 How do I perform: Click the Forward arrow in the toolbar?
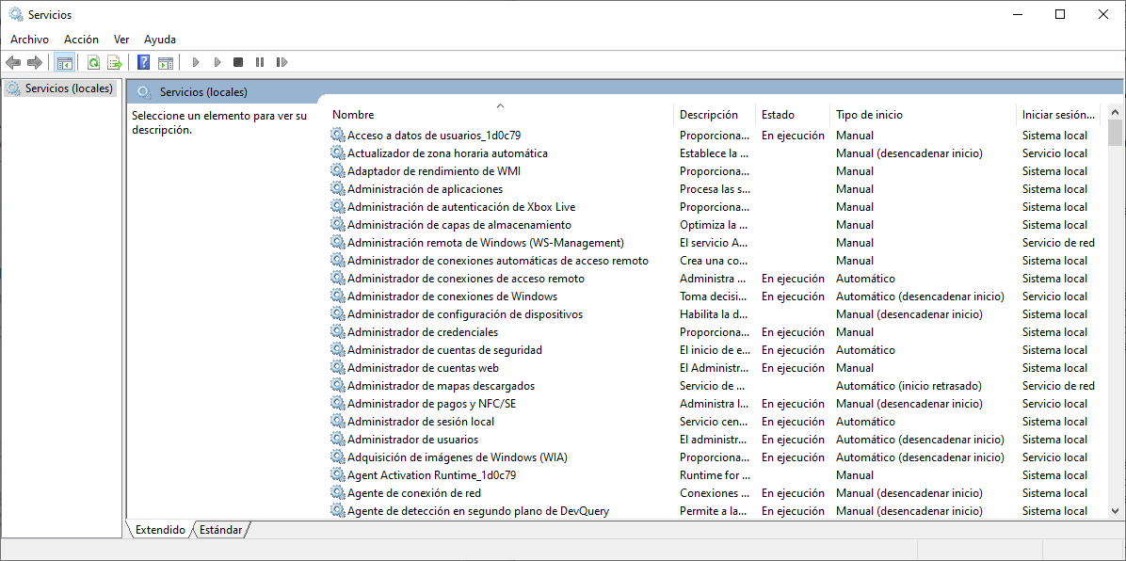(34, 62)
